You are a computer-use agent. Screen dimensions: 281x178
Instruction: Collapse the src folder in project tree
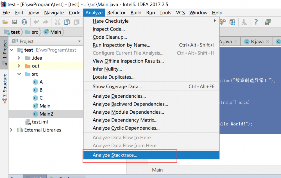pyautogui.click(x=19, y=74)
